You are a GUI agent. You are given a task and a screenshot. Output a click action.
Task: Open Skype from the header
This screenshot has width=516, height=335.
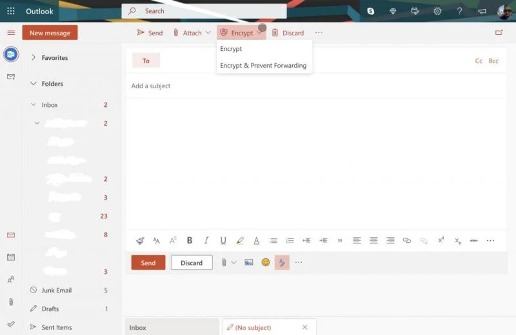coord(370,11)
